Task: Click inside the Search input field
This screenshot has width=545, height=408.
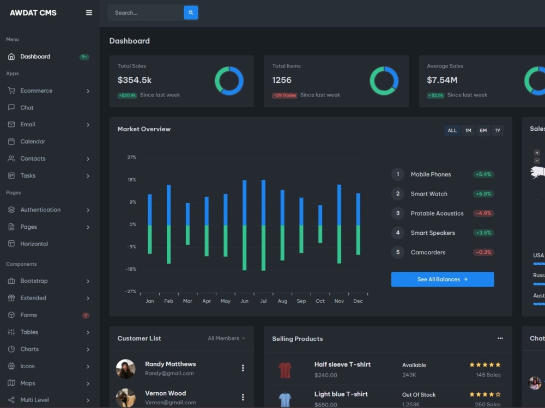Action: [146, 13]
